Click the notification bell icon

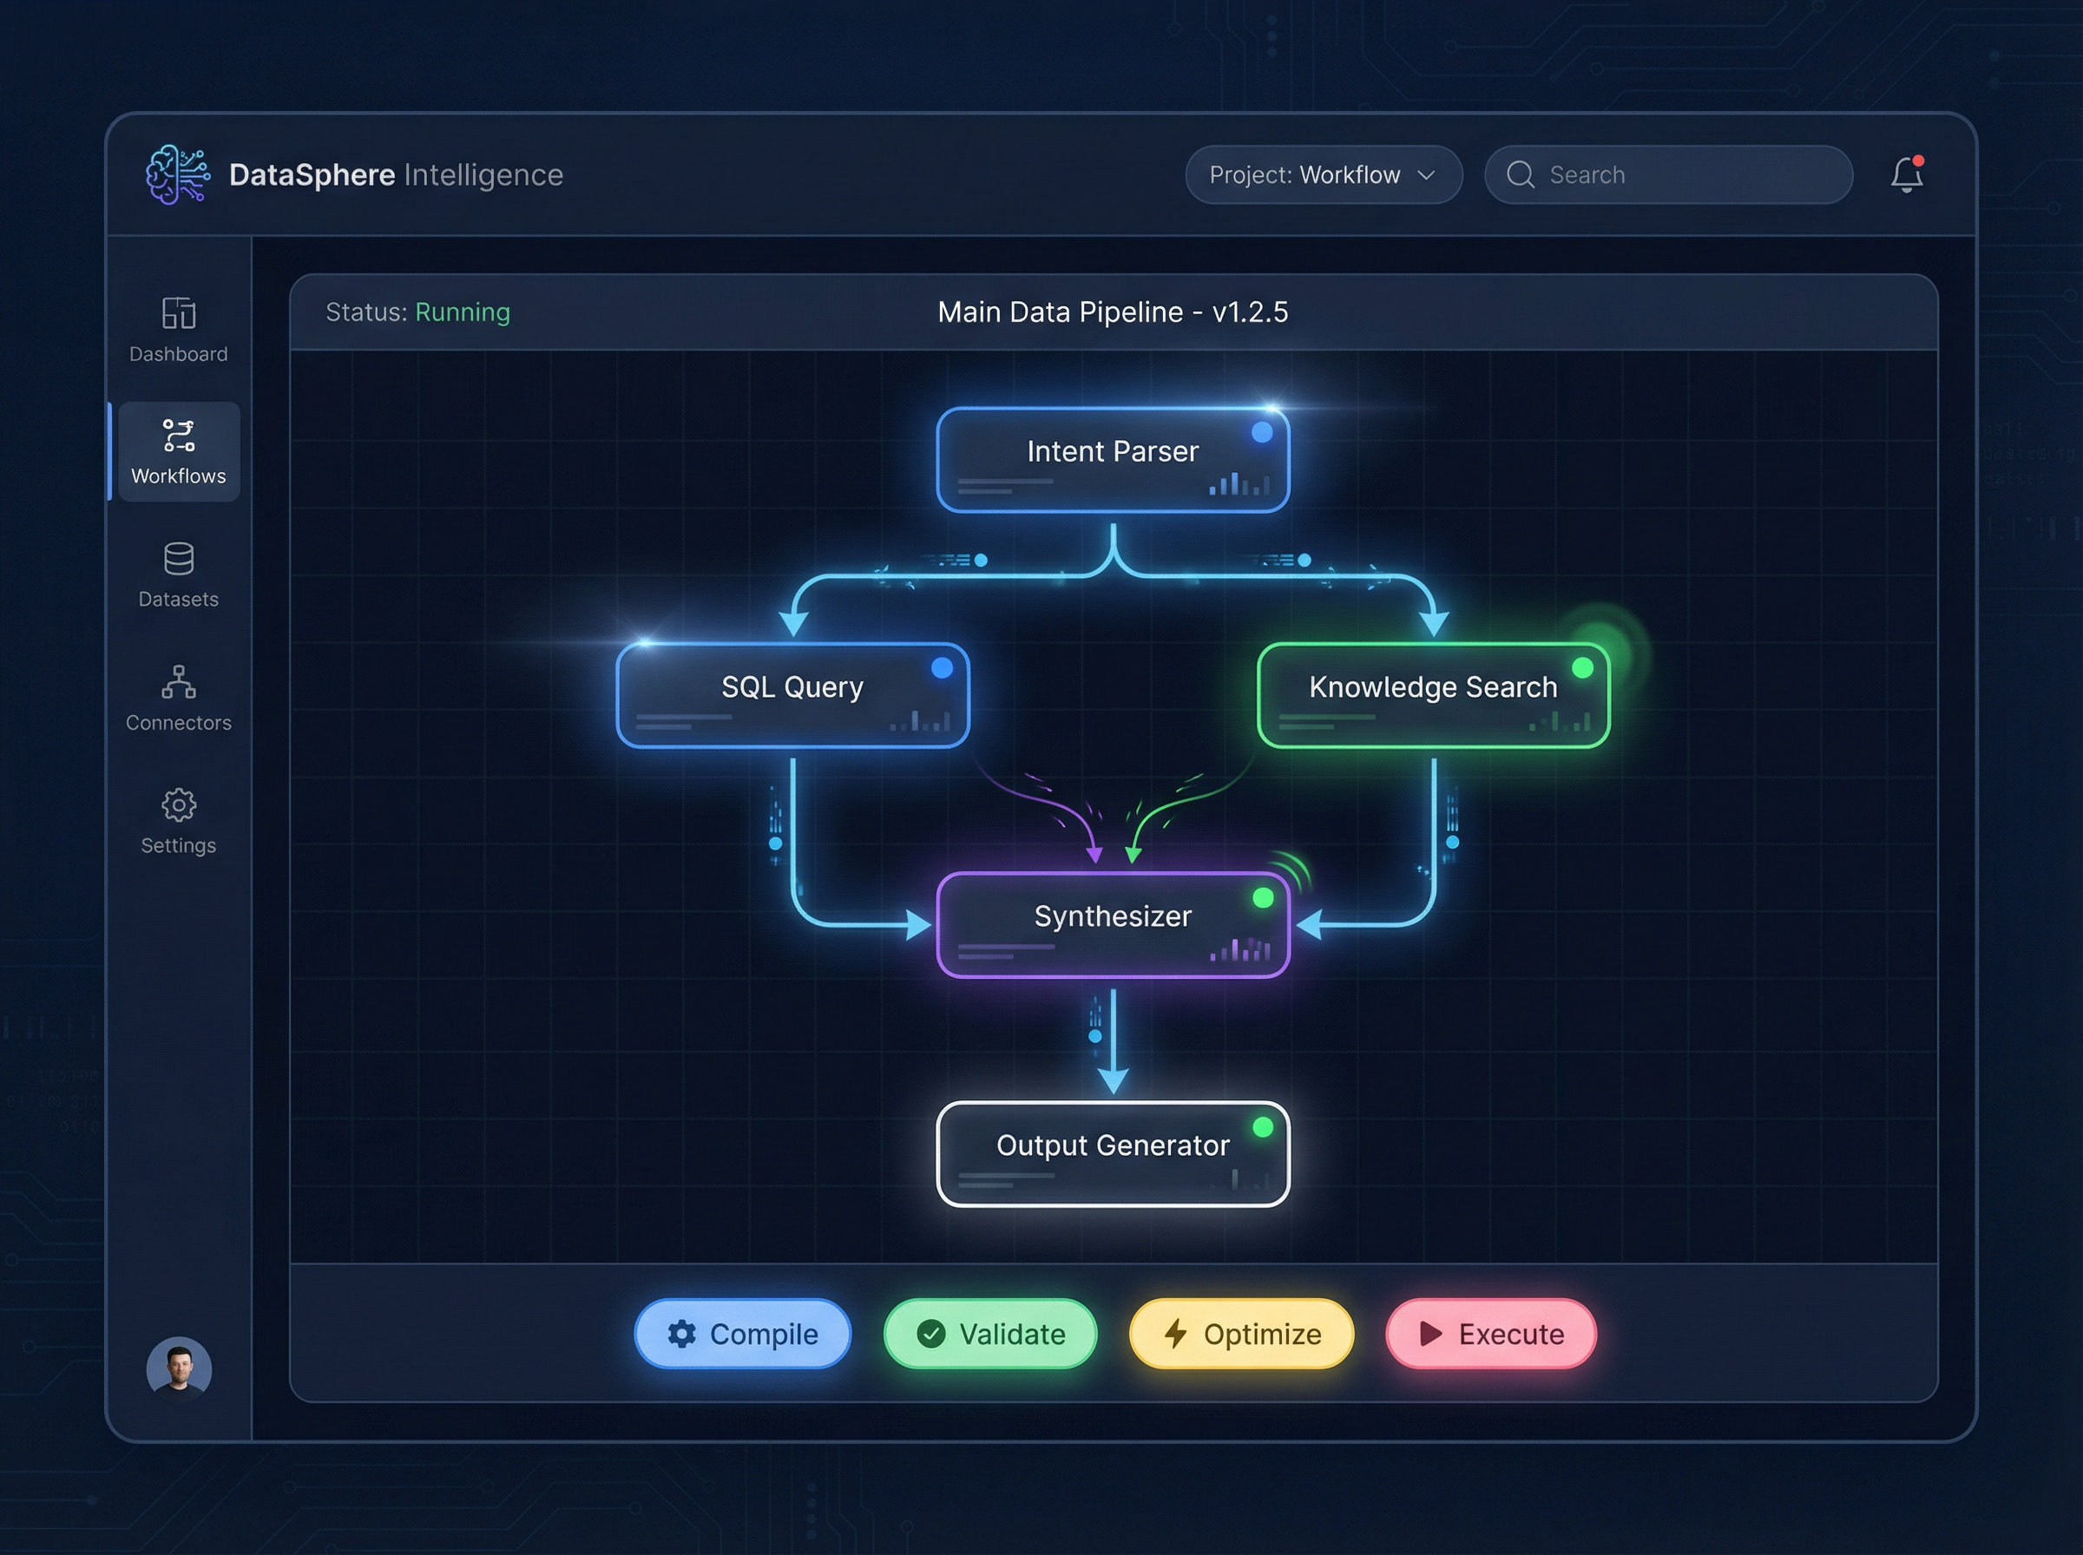click(x=1907, y=174)
